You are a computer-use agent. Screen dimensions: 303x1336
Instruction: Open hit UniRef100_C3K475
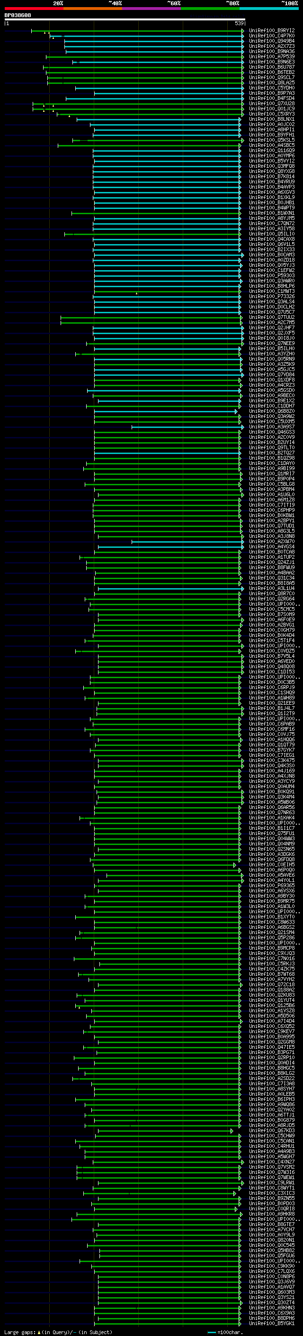tap(272, 760)
